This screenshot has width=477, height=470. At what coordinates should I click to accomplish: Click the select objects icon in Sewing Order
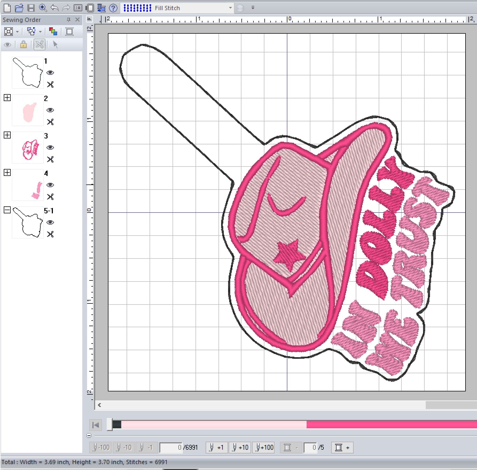click(32, 32)
